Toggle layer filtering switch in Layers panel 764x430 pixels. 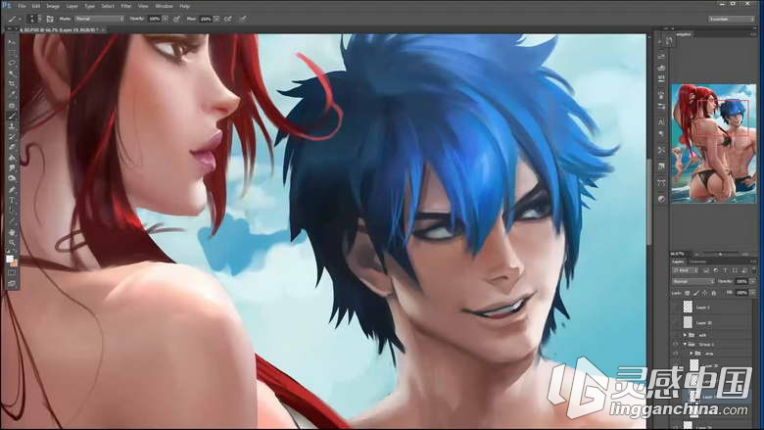754,268
